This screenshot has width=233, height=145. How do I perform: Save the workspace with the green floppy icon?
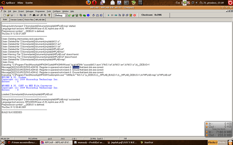[x=77, y=15]
